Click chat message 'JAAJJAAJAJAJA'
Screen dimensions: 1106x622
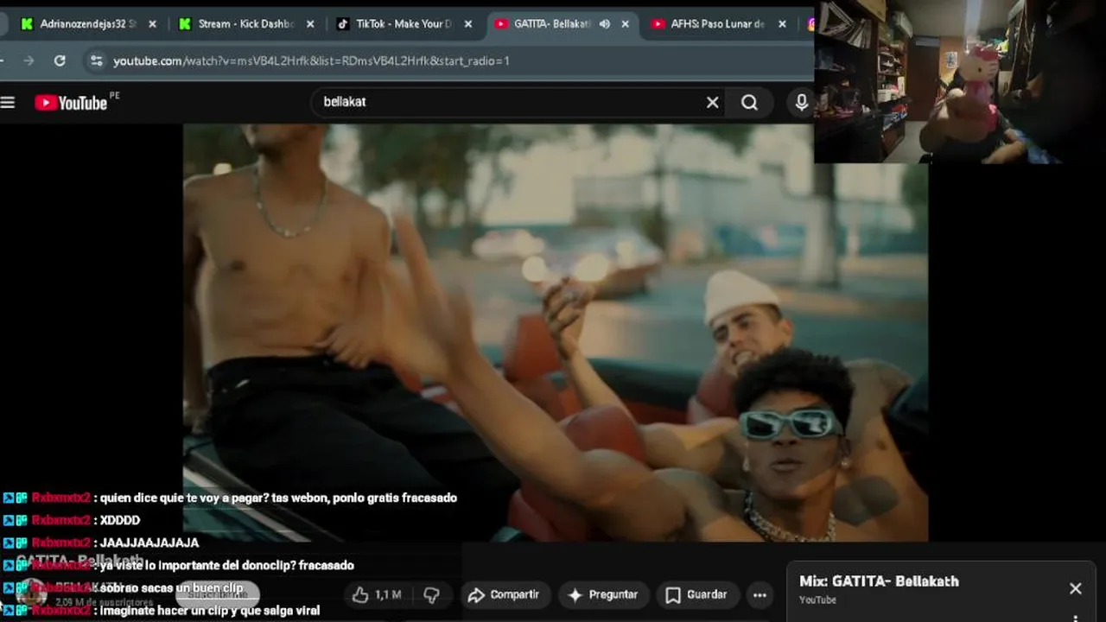(149, 543)
